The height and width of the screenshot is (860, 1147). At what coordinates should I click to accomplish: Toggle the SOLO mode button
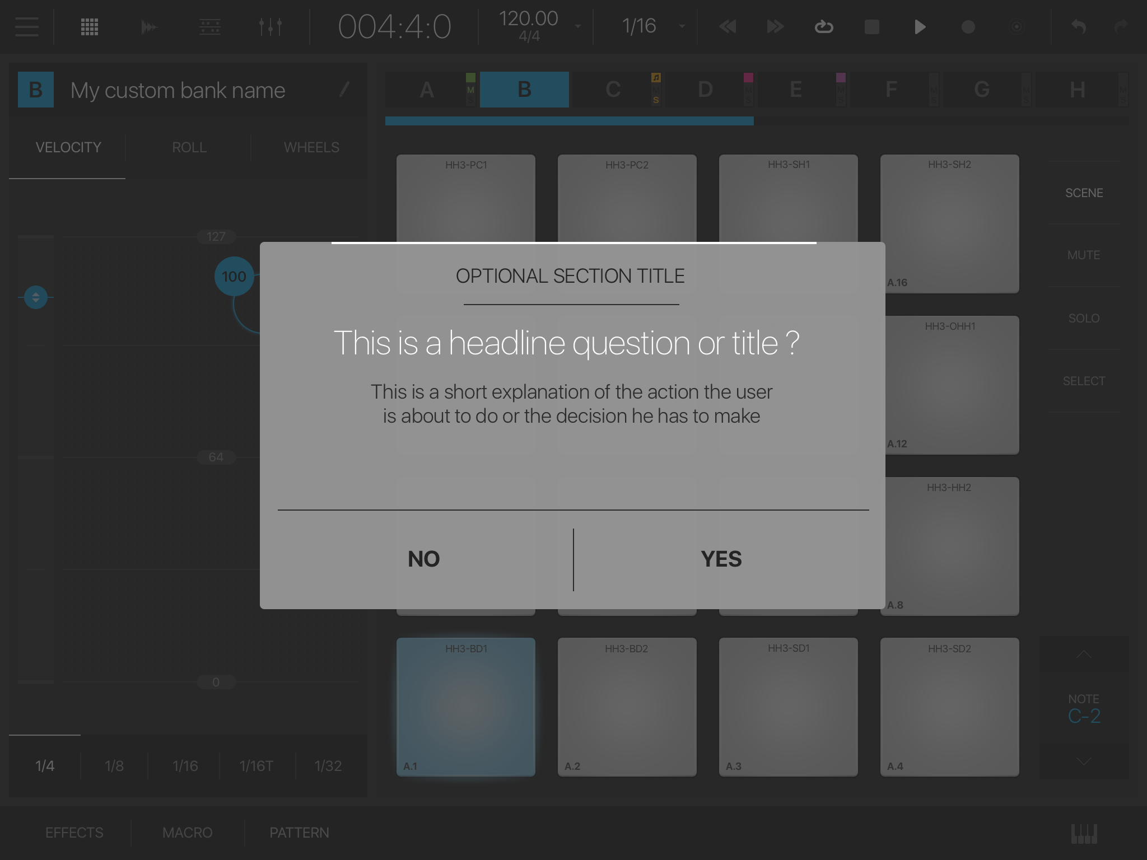[1084, 318]
